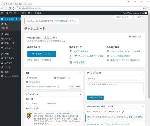Click the Chrome profile icon
The height and width of the screenshot is (126, 150).
pyautogui.click(x=129, y=2)
